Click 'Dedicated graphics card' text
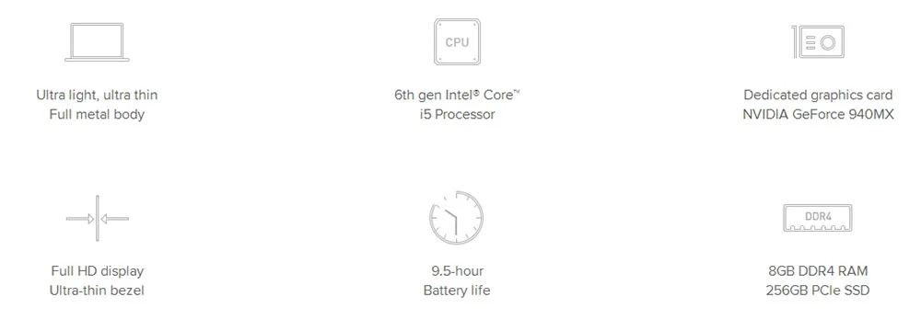 pyautogui.click(x=818, y=95)
